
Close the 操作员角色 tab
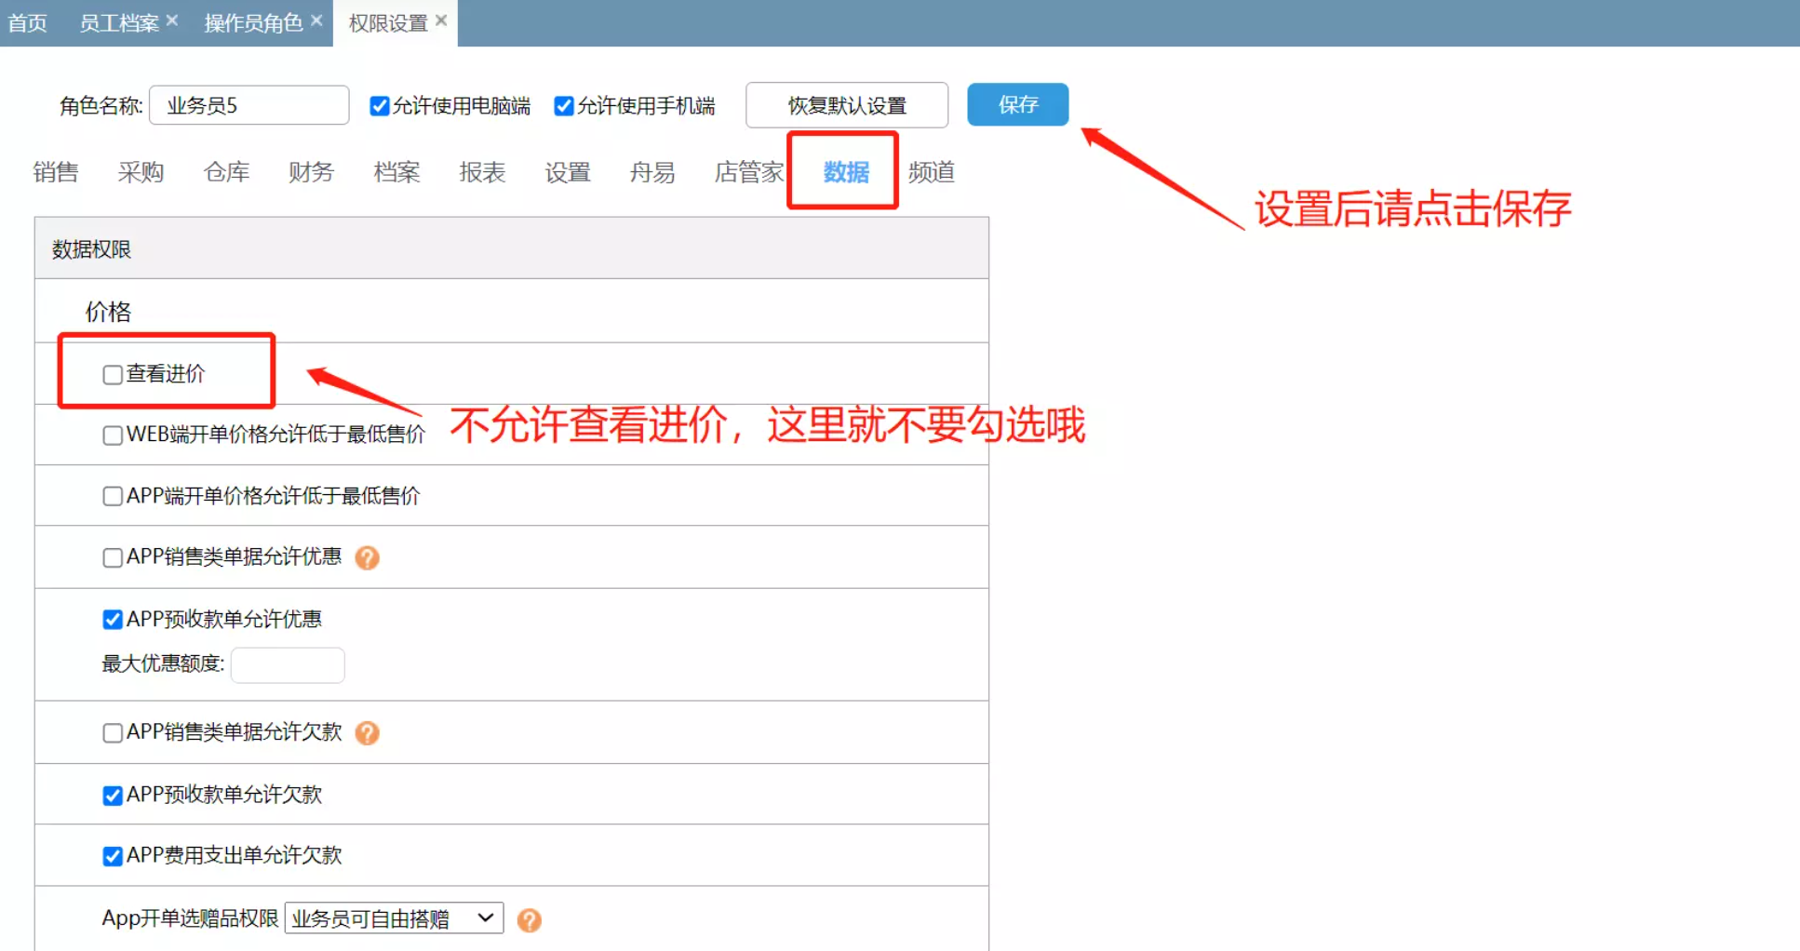point(316,20)
